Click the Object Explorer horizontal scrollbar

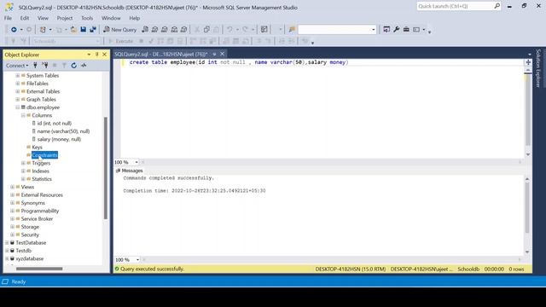coord(39,269)
